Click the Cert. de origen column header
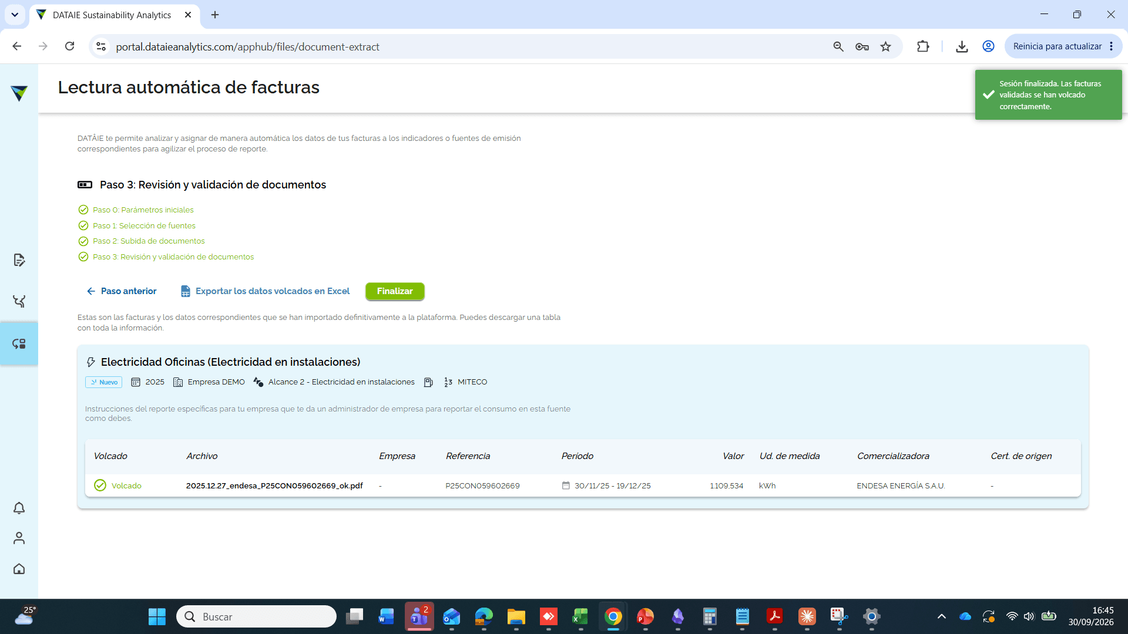Viewport: 1128px width, 634px height. [1021, 456]
